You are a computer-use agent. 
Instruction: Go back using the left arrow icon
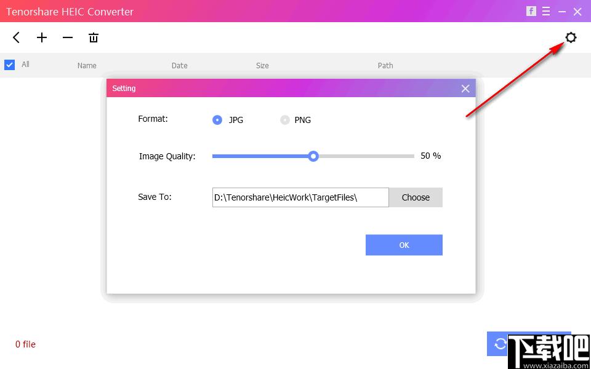click(16, 38)
